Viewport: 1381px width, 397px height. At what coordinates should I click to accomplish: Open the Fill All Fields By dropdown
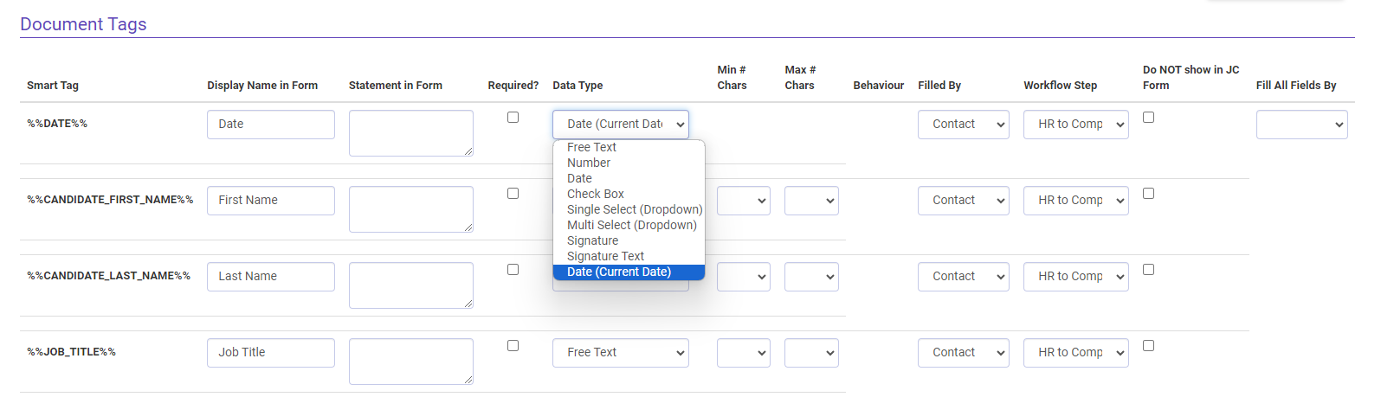(x=1302, y=125)
